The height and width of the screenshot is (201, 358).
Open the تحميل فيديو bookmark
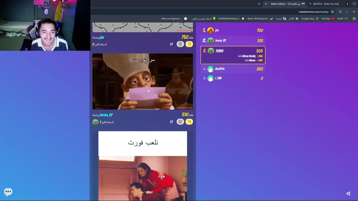204,19
